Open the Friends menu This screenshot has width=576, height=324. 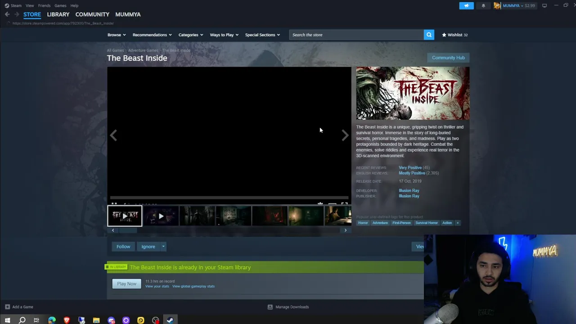coord(44,5)
